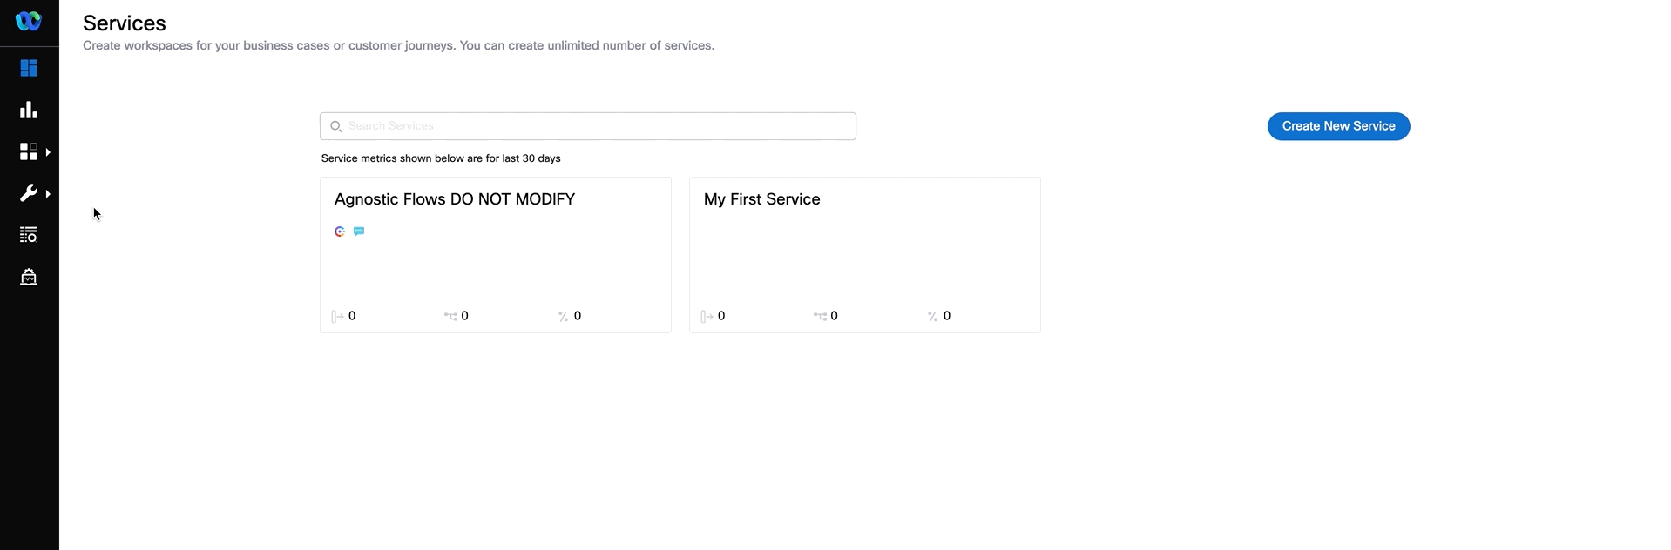This screenshot has width=1671, height=550.
Task: Expand the arrow beside the Apps icon
Action: tap(48, 152)
